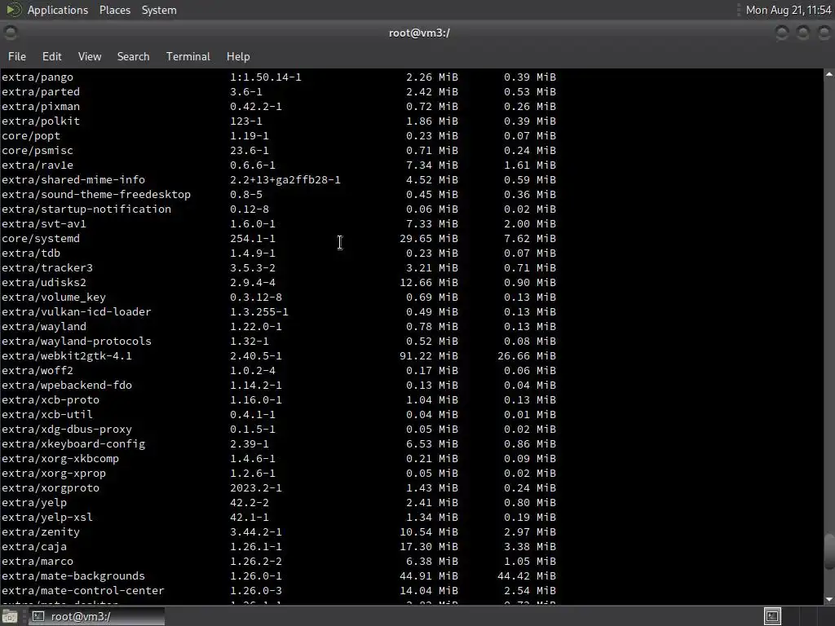The image size is (835, 626).
Task: Click the workspace switcher icon at bottom right
Action: tap(772, 616)
